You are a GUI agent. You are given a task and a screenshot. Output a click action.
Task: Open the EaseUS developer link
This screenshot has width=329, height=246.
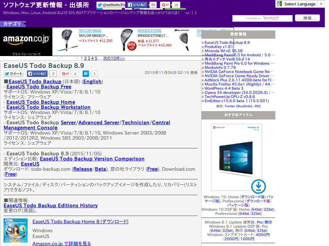point(30,164)
